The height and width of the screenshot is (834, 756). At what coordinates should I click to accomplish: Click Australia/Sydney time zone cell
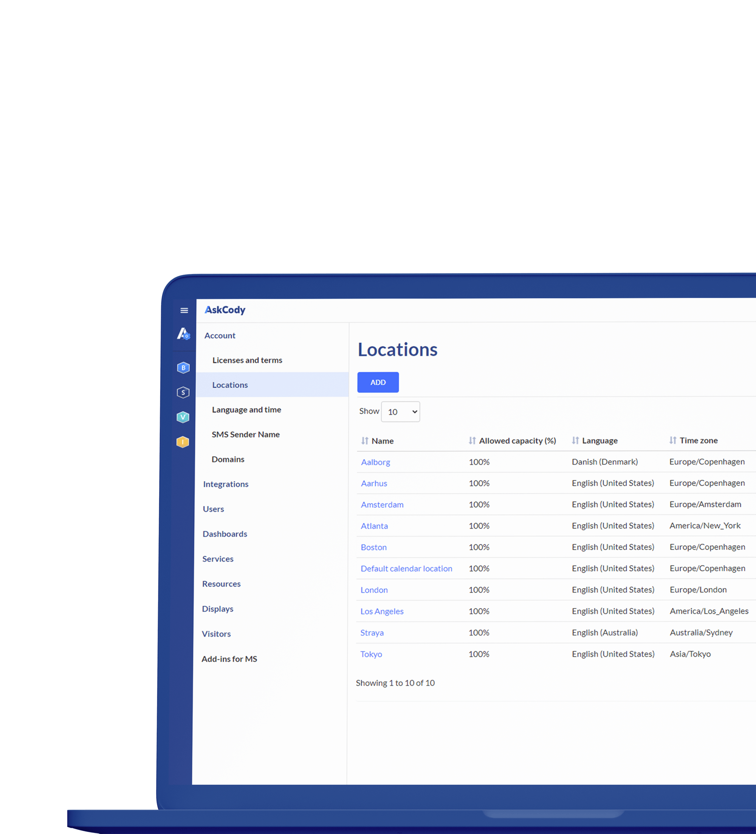701,632
